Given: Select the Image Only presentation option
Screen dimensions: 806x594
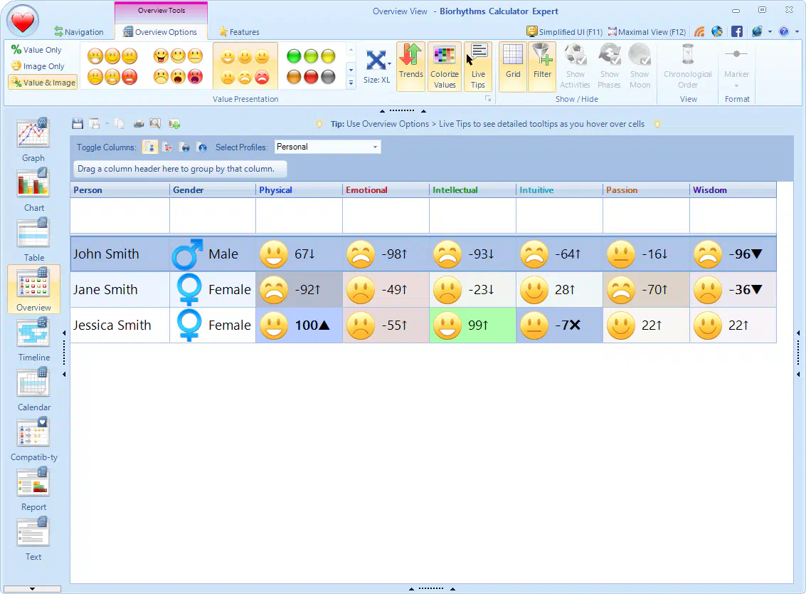Looking at the screenshot, I should click(x=38, y=66).
